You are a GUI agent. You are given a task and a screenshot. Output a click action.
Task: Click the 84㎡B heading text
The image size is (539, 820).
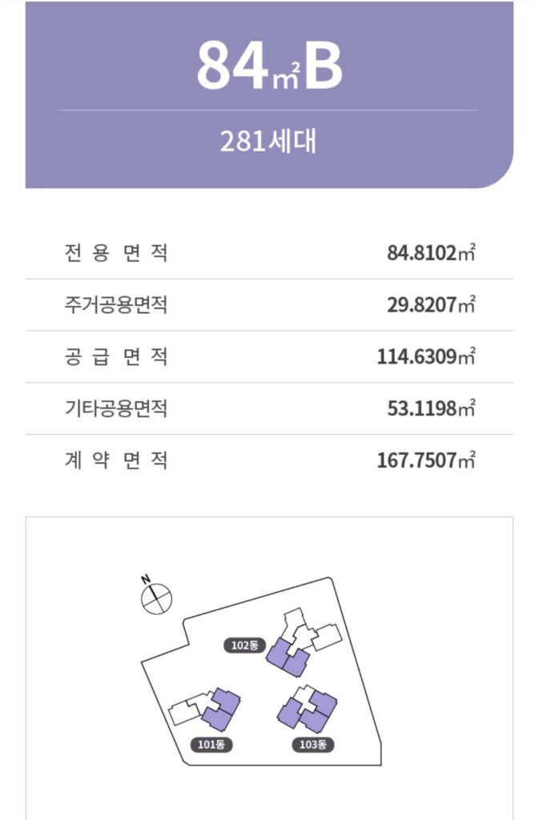[269, 66]
